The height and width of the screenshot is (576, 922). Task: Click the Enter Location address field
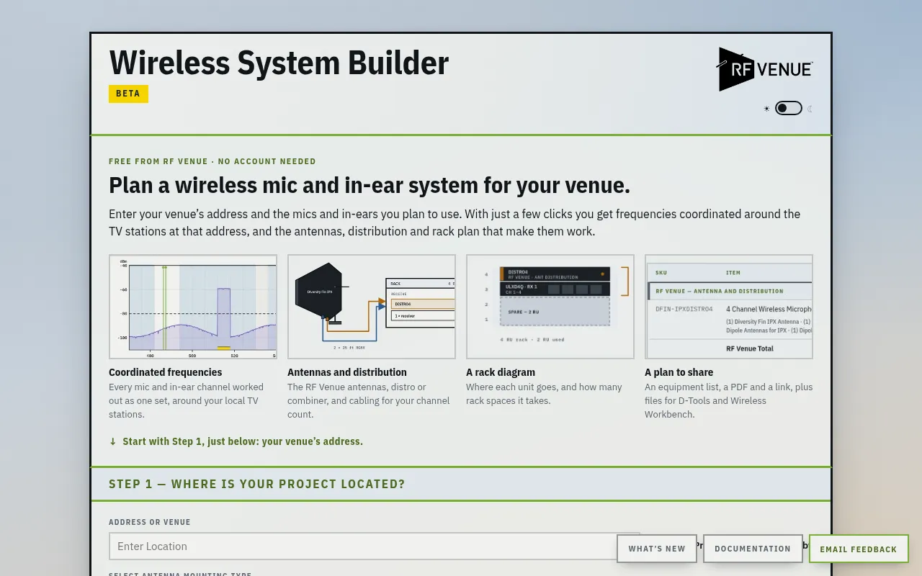375,546
